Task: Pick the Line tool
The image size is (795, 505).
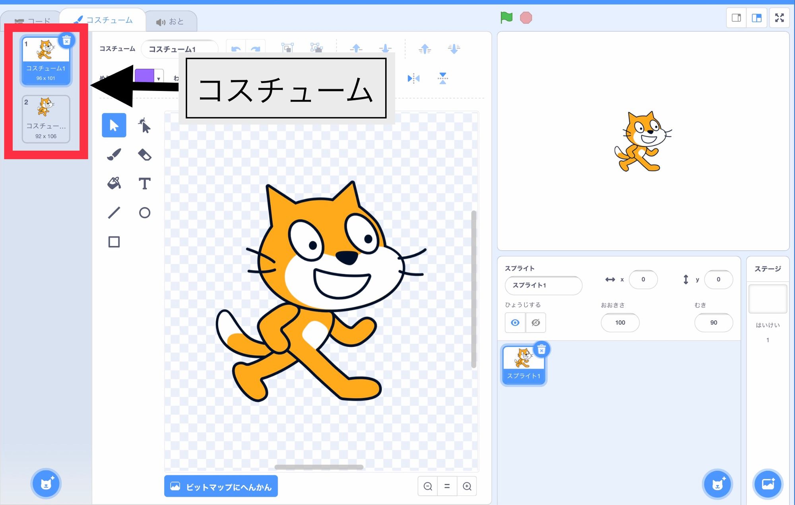Action: (x=114, y=213)
